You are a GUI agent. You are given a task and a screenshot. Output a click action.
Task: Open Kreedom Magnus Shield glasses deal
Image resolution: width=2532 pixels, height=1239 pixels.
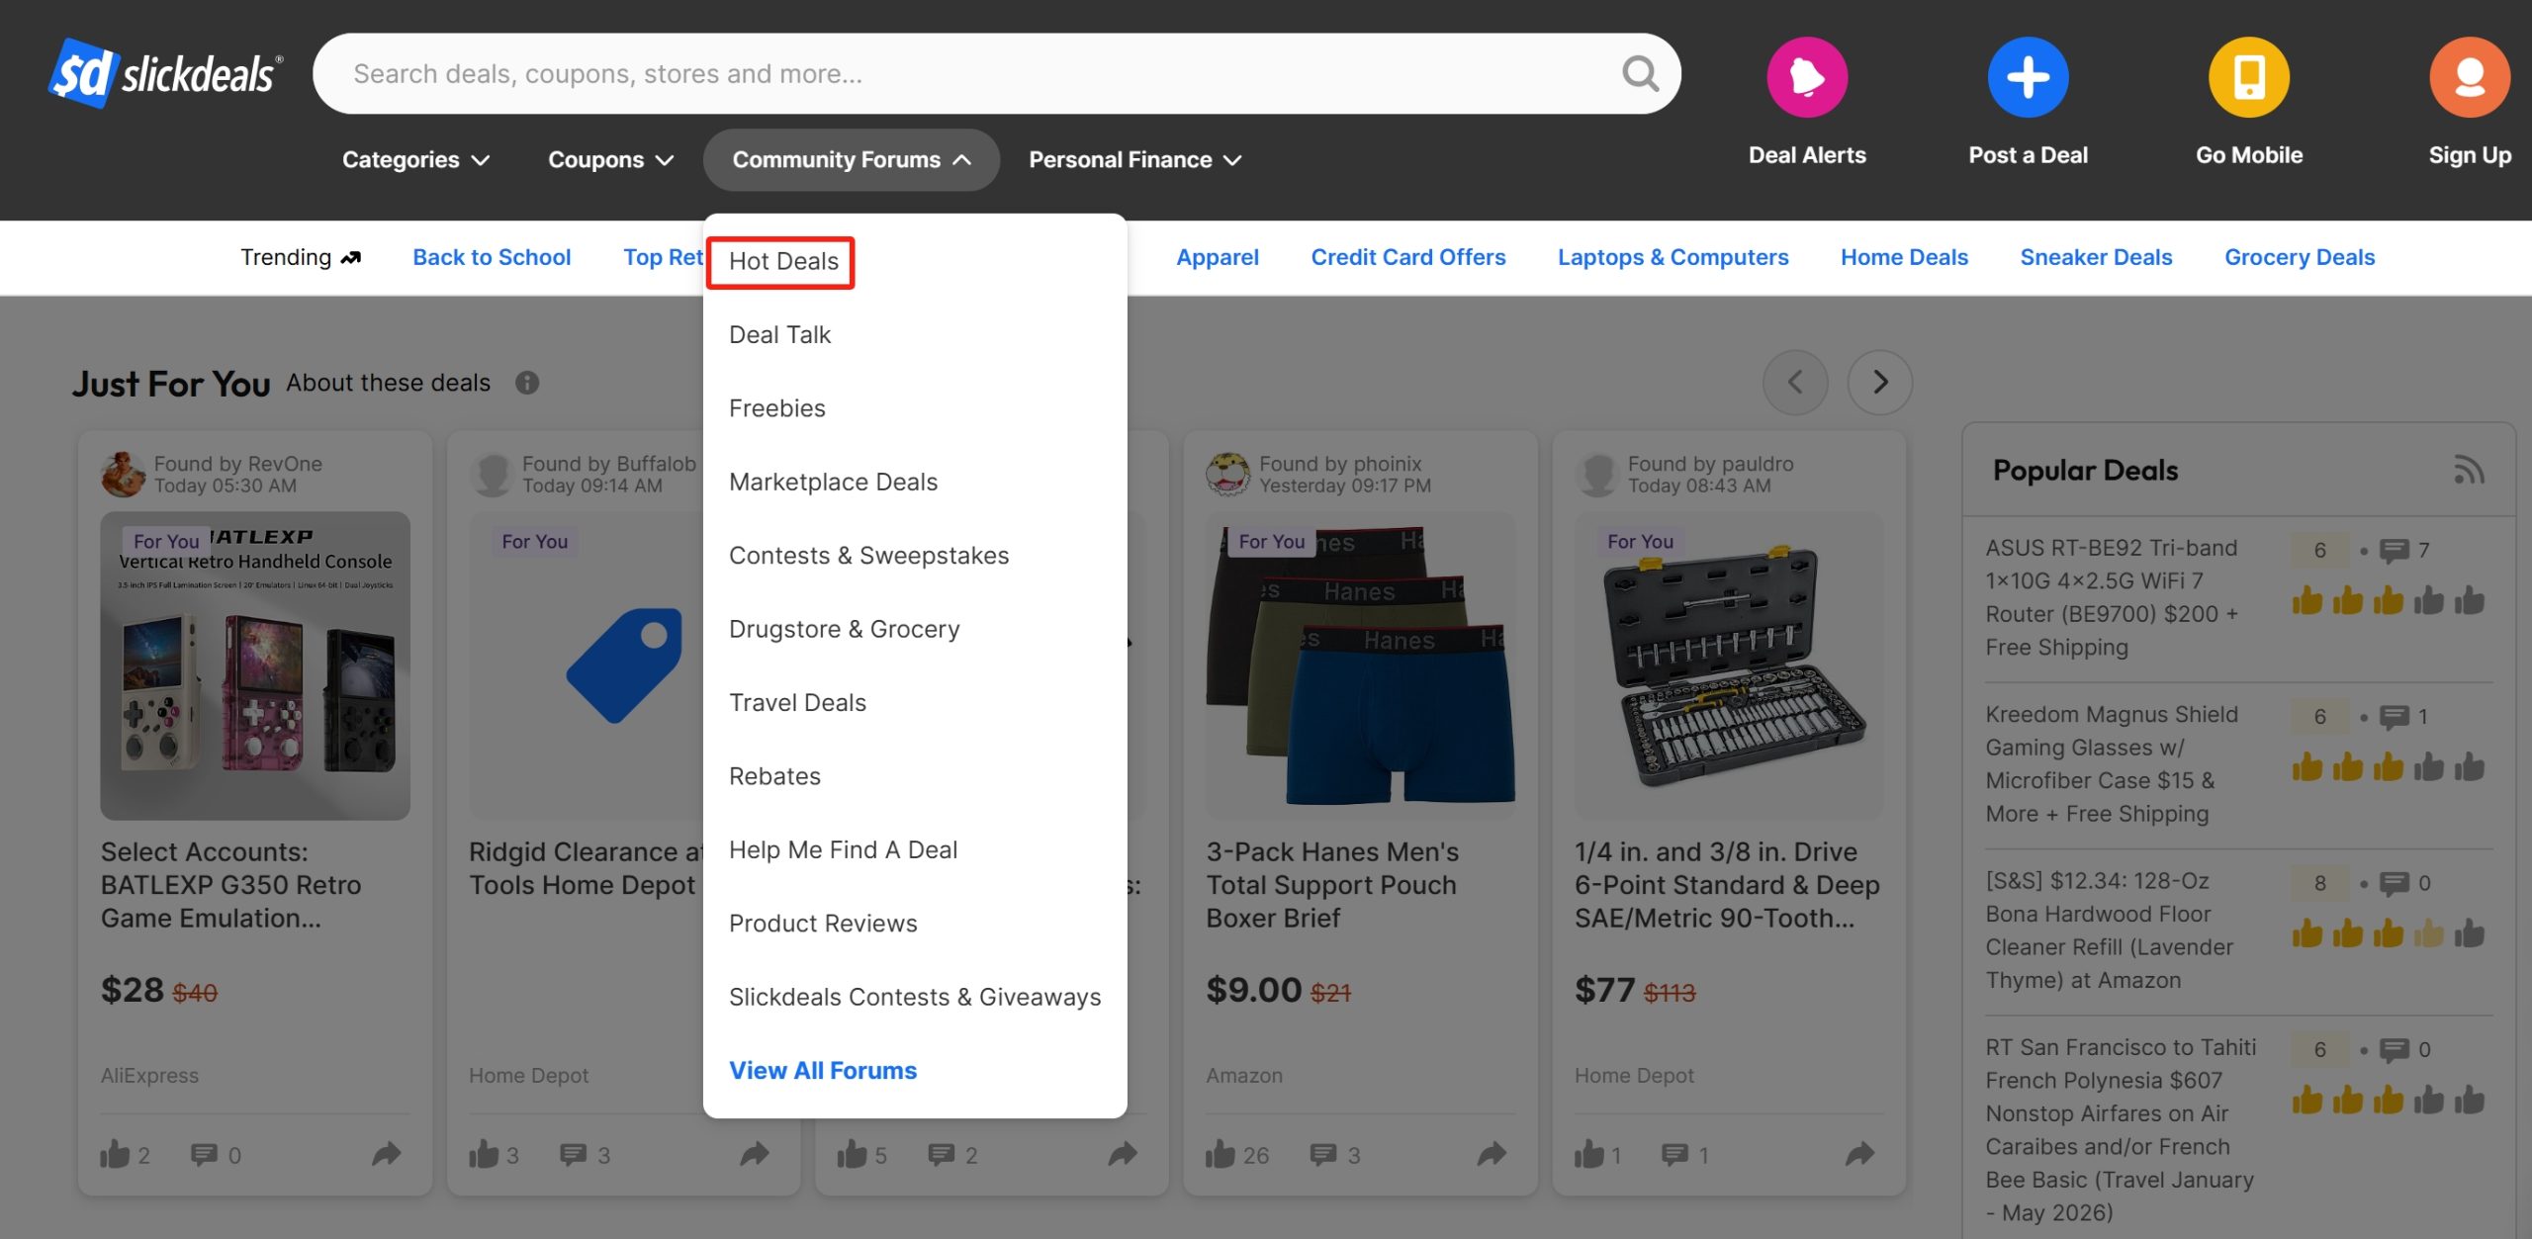tap(2112, 763)
